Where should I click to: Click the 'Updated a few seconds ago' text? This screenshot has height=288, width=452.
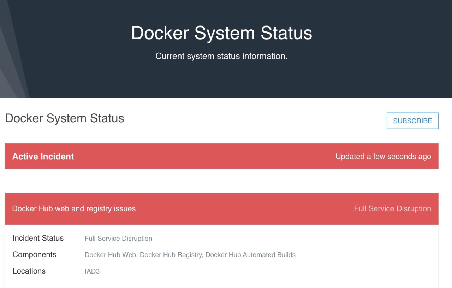[x=383, y=157]
